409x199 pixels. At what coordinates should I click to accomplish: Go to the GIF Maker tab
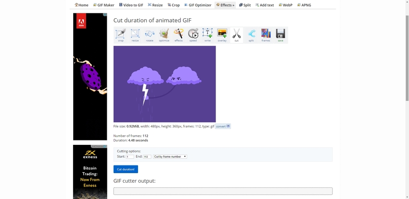[103, 5]
